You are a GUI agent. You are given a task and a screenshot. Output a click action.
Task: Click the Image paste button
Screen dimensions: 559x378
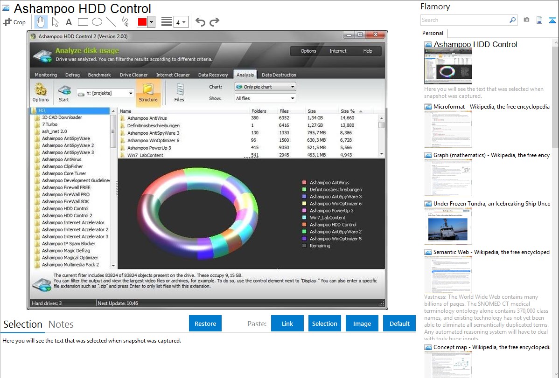[x=362, y=323]
